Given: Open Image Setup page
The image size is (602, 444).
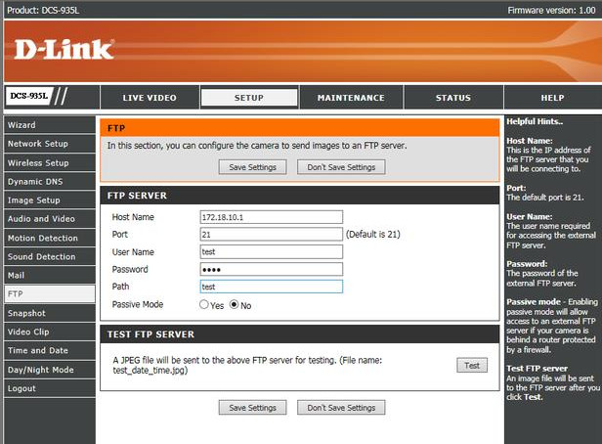Looking at the screenshot, I should [50, 200].
